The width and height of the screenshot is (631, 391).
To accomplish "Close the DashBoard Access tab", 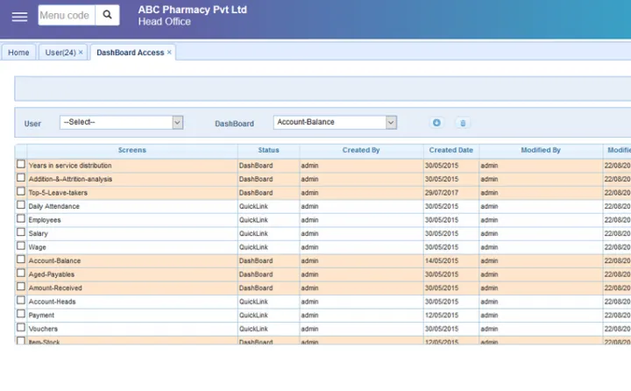I will coord(169,53).
